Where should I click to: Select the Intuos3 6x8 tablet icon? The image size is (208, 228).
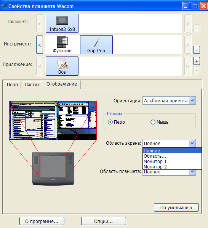point(62,23)
